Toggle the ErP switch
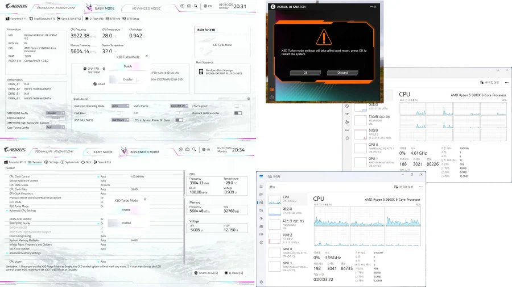Image resolution: width=512 pixels, height=287 pixels. pos(179,113)
